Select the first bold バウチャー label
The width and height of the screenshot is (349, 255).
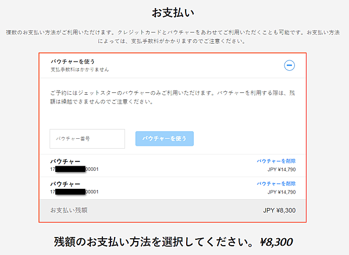click(x=65, y=161)
